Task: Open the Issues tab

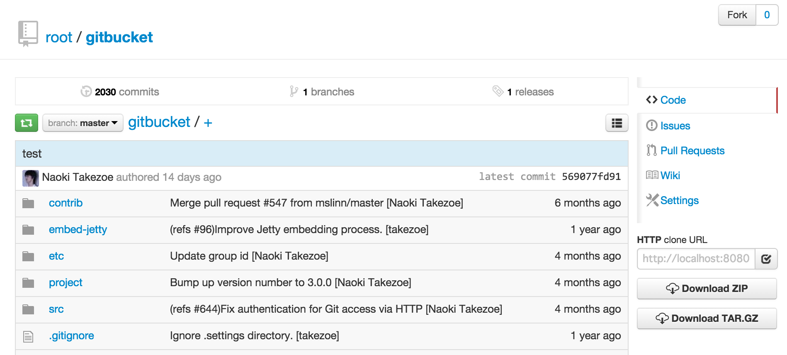Action: pos(675,126)
